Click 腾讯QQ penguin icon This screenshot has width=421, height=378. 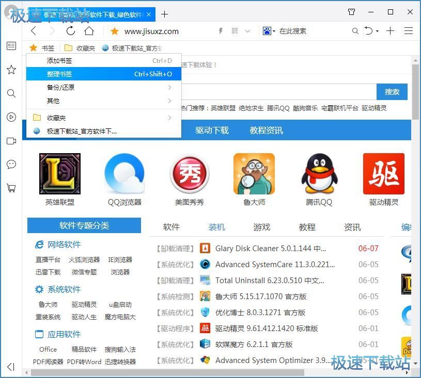tap(319, 174)
